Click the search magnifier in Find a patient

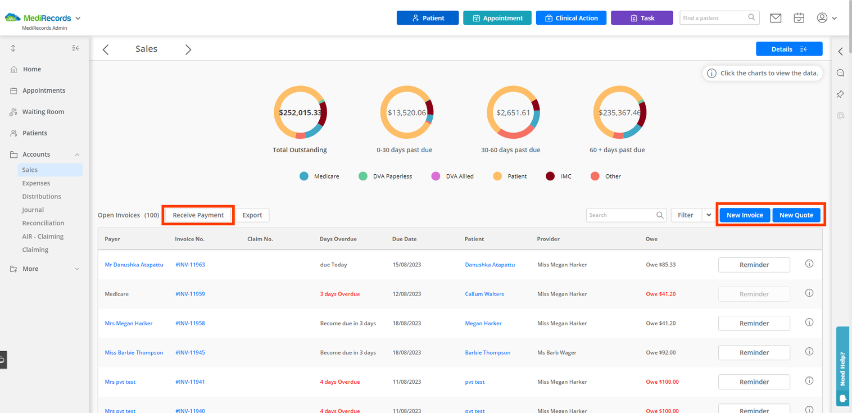point(751,17)
